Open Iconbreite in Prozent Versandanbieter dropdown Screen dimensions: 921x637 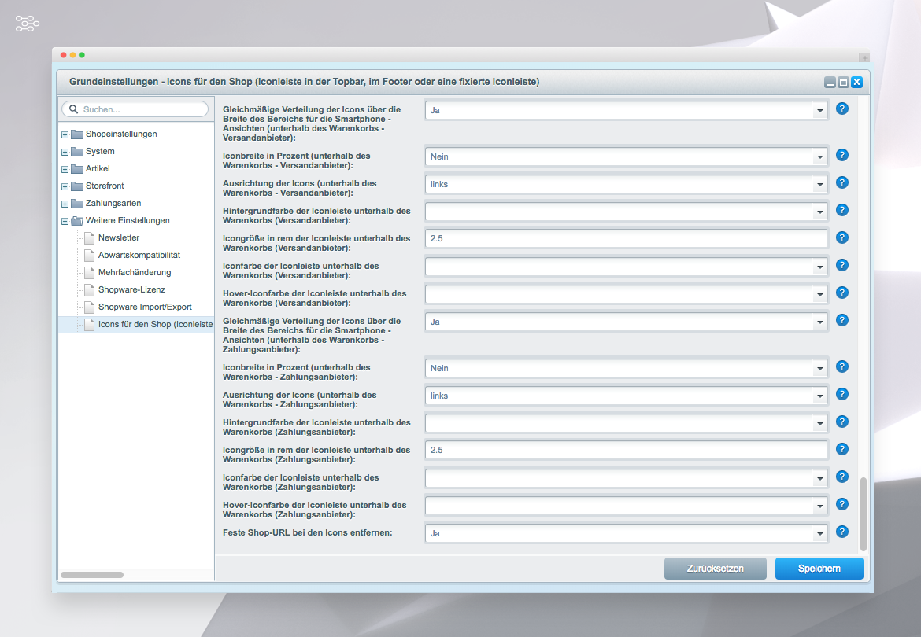[x=820, y=156]
